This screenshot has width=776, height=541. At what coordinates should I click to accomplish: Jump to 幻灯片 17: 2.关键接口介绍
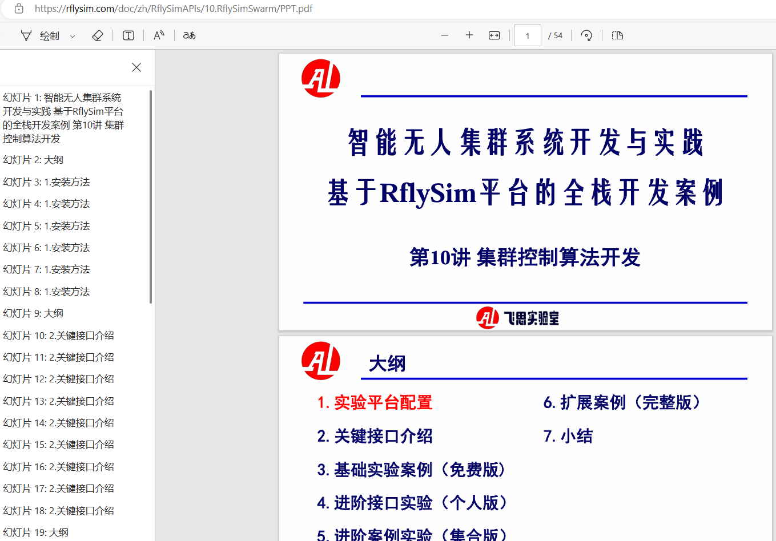(58, 488)
